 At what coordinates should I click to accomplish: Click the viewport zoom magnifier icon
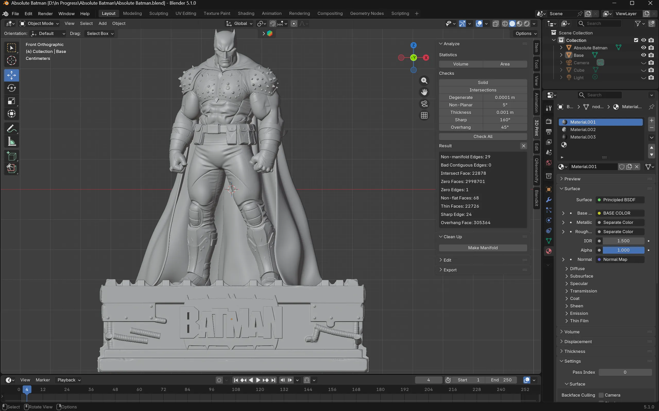424,81
